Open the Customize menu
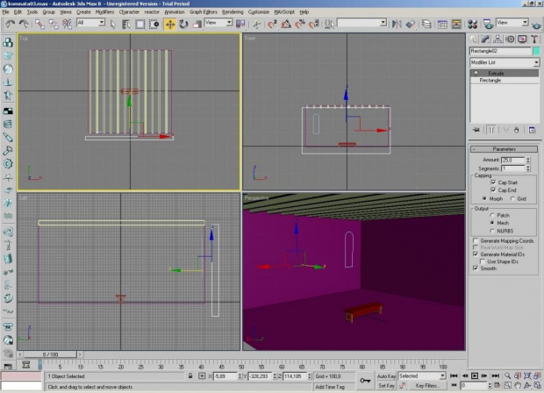Screen dimensions: 544x393 tap(259, 11)
